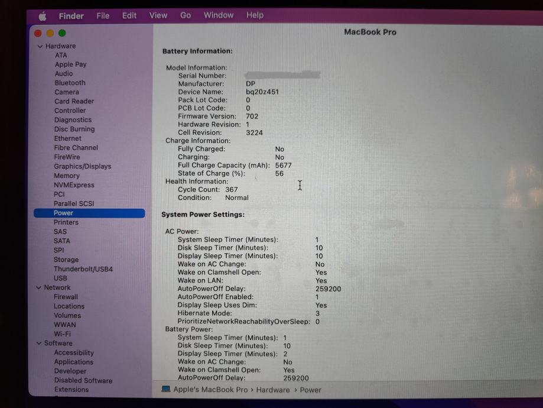Select Developer under Software

point(70,371)
